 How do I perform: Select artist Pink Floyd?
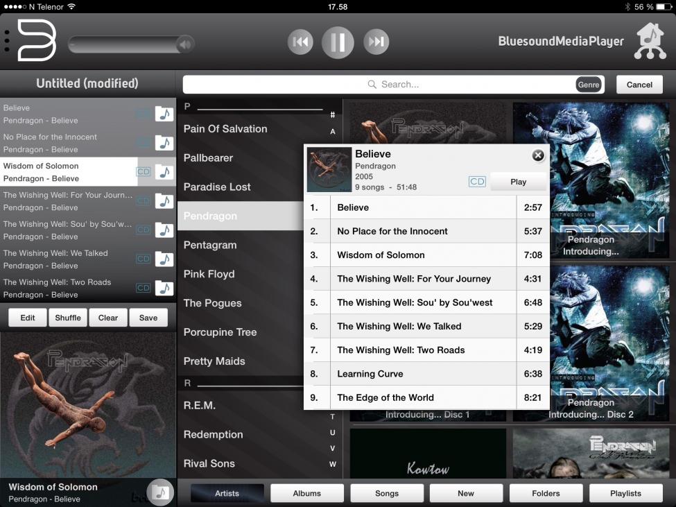click(x=209, y=274)
